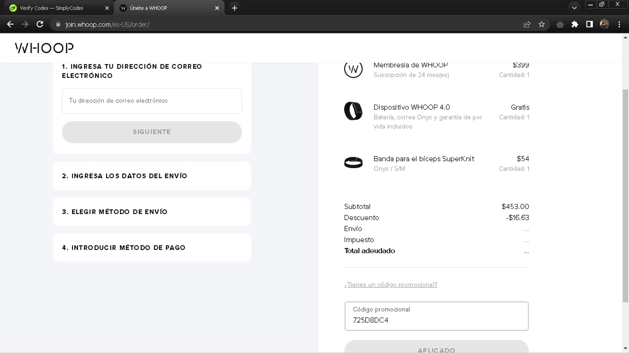Expand step 3 Elegir método de envío
The image size is (629, 353).
tap(152, 212)
